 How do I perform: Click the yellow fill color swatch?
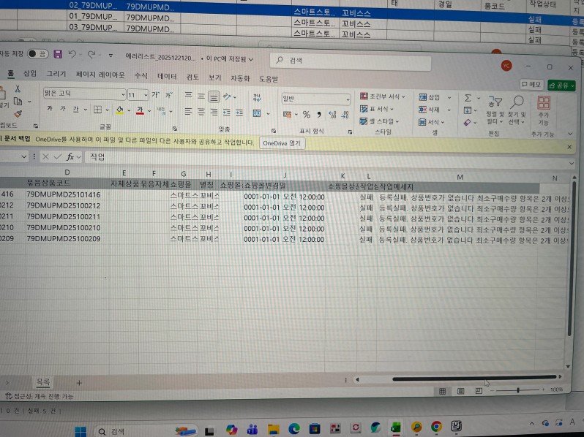click(x=119, y=110)
